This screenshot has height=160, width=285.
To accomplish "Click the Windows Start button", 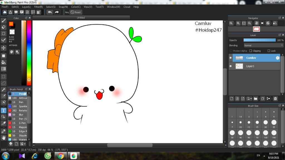I will pyautogui.click(x=6, y=156).
